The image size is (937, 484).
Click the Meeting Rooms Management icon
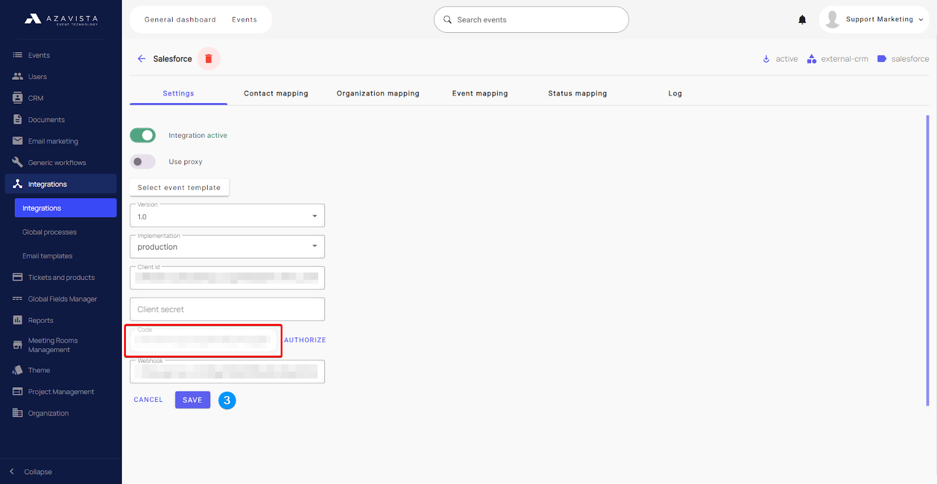(x=18, y=345)
